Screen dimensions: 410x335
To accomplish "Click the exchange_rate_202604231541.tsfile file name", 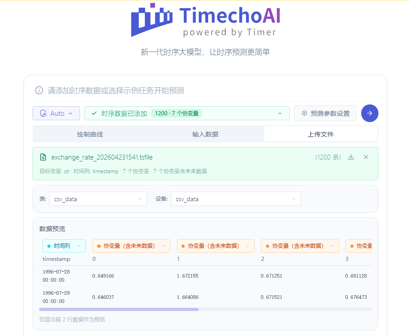I will click(102, 157).
